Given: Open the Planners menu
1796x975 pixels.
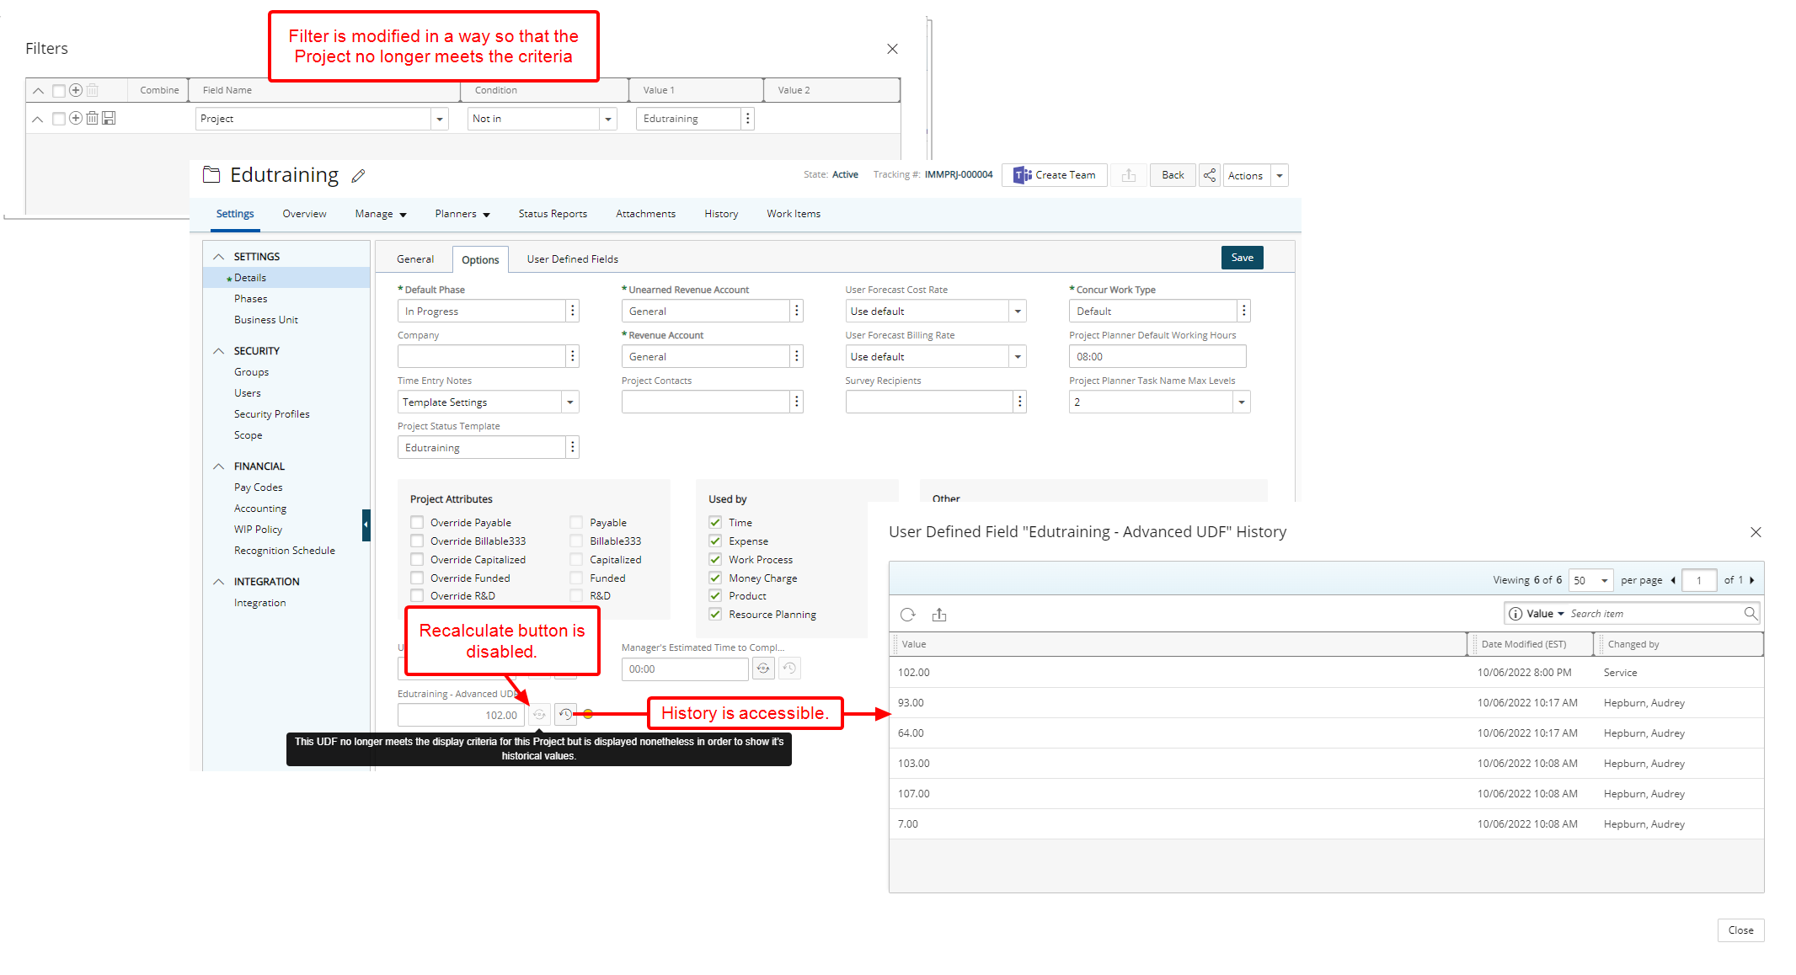Looking at the screenshot, I should pos(462,214).
